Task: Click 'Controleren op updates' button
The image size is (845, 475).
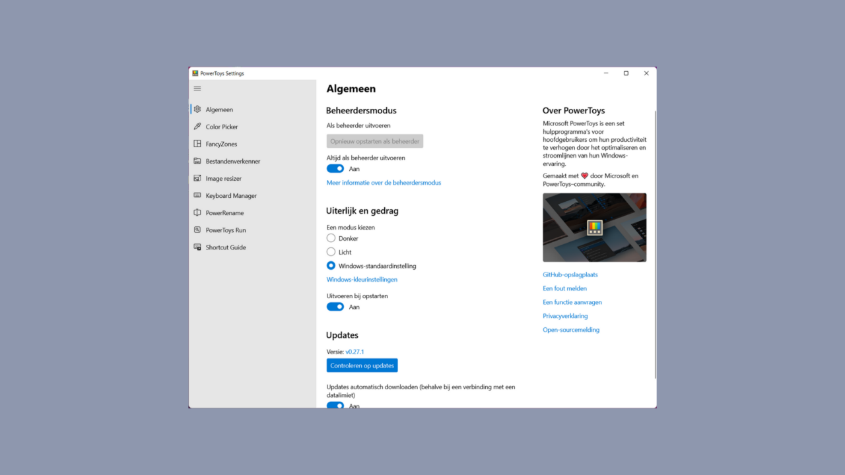Action: pos(362,365)
